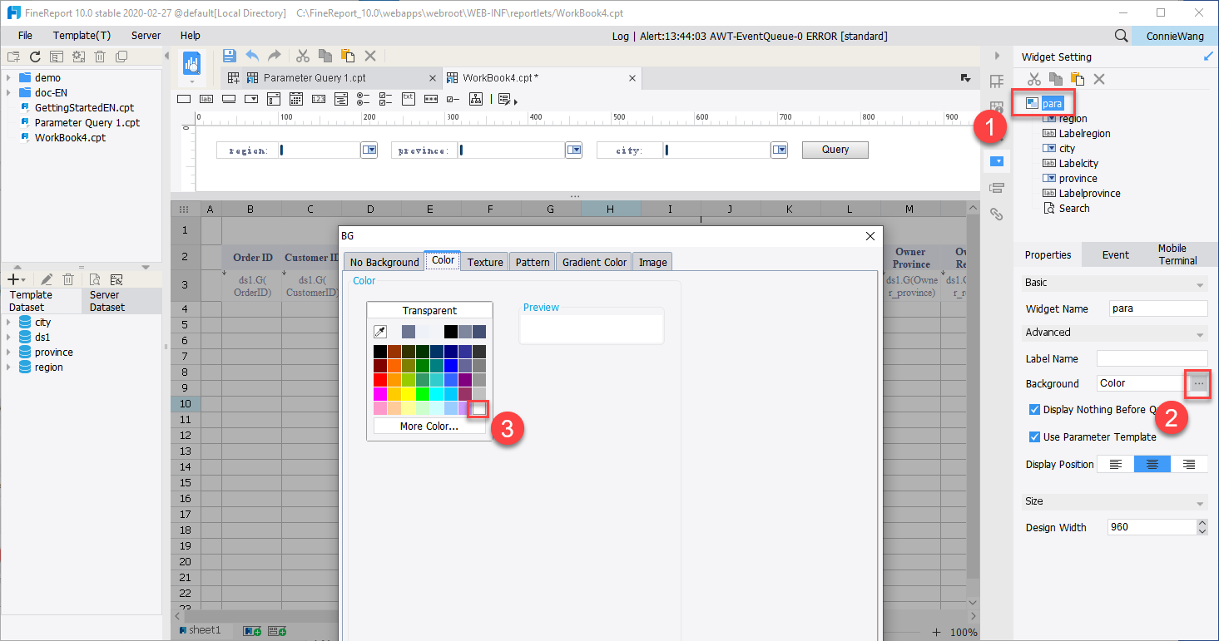Select the Number Editor widget tool
Viewport: 1219px width, 641px height.
(319, 98)
